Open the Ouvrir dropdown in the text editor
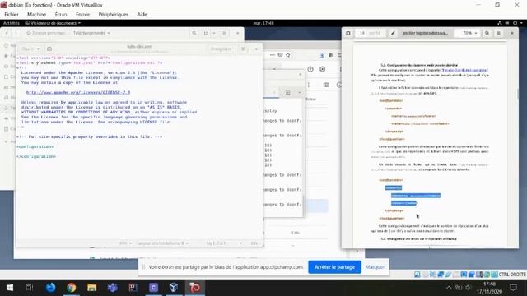 coord(30,49)
